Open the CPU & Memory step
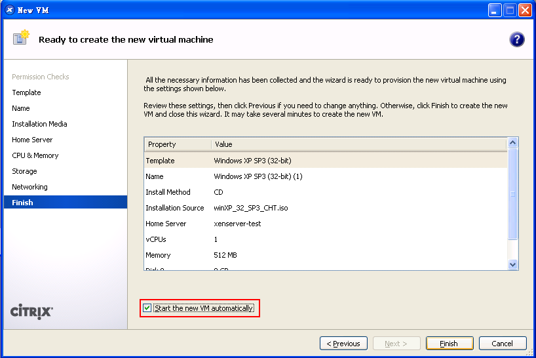 tap(35, 155)
